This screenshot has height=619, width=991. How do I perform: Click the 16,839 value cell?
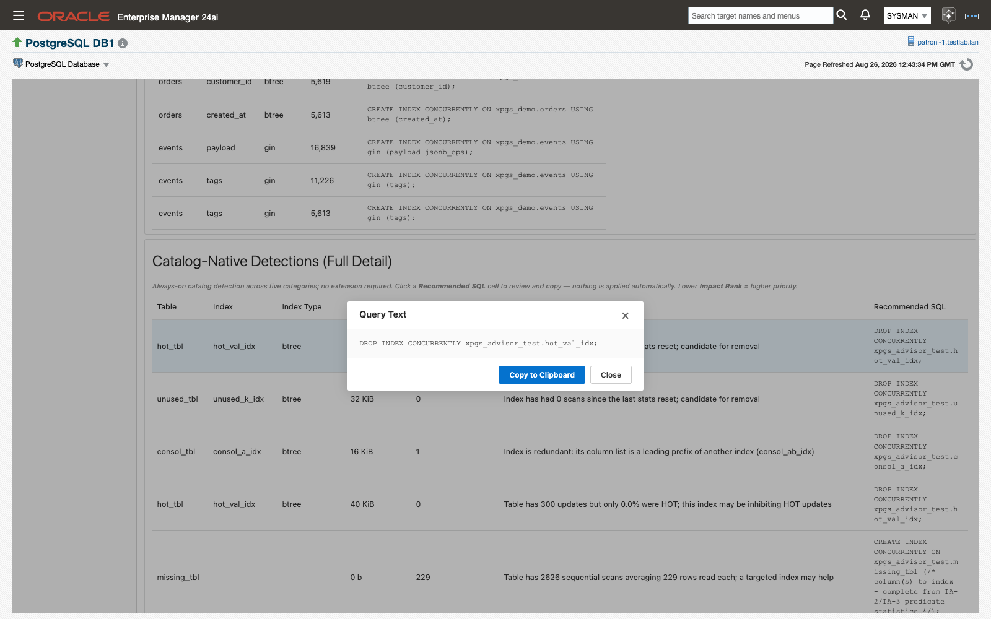[x=323, y=148]
